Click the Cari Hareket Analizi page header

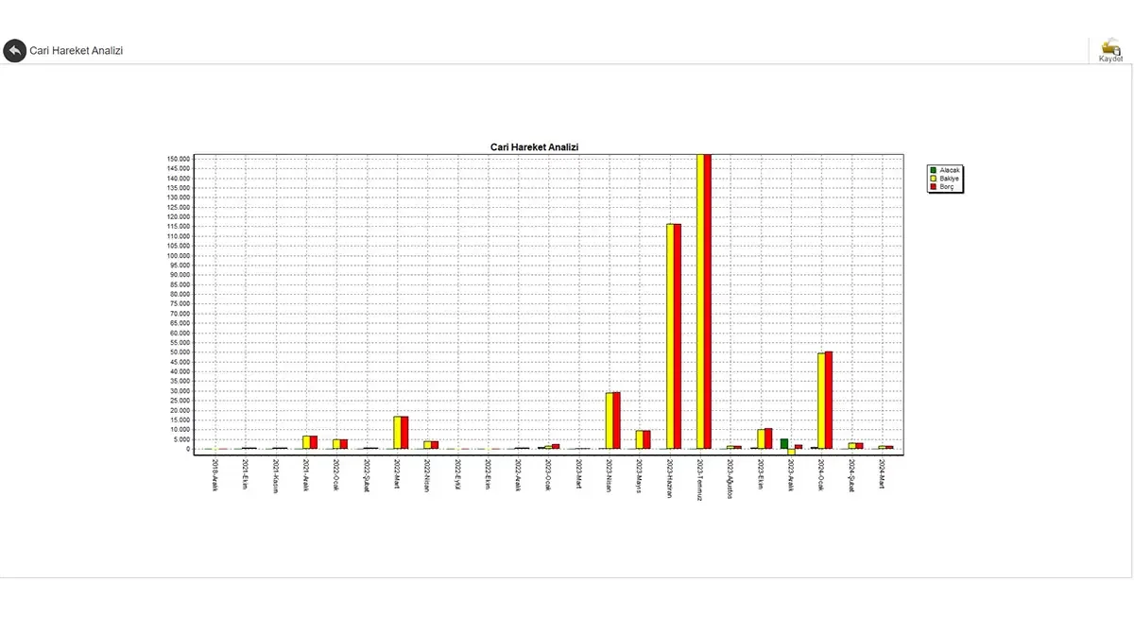click(77, 51)
